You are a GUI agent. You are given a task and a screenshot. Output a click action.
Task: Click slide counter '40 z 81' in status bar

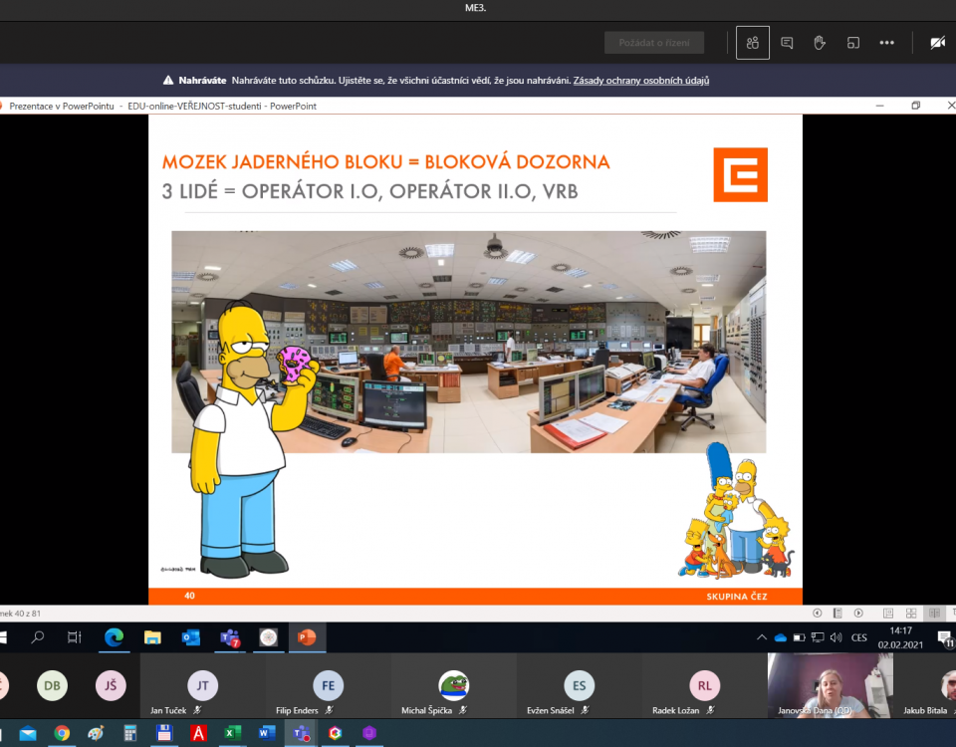(x=21, y=614)
